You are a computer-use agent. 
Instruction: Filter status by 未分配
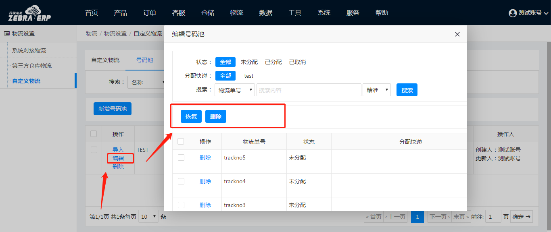coord(249,62)
